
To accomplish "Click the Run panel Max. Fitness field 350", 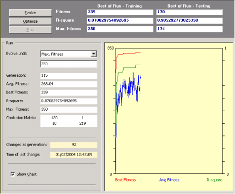I will [x=69, y=109].
